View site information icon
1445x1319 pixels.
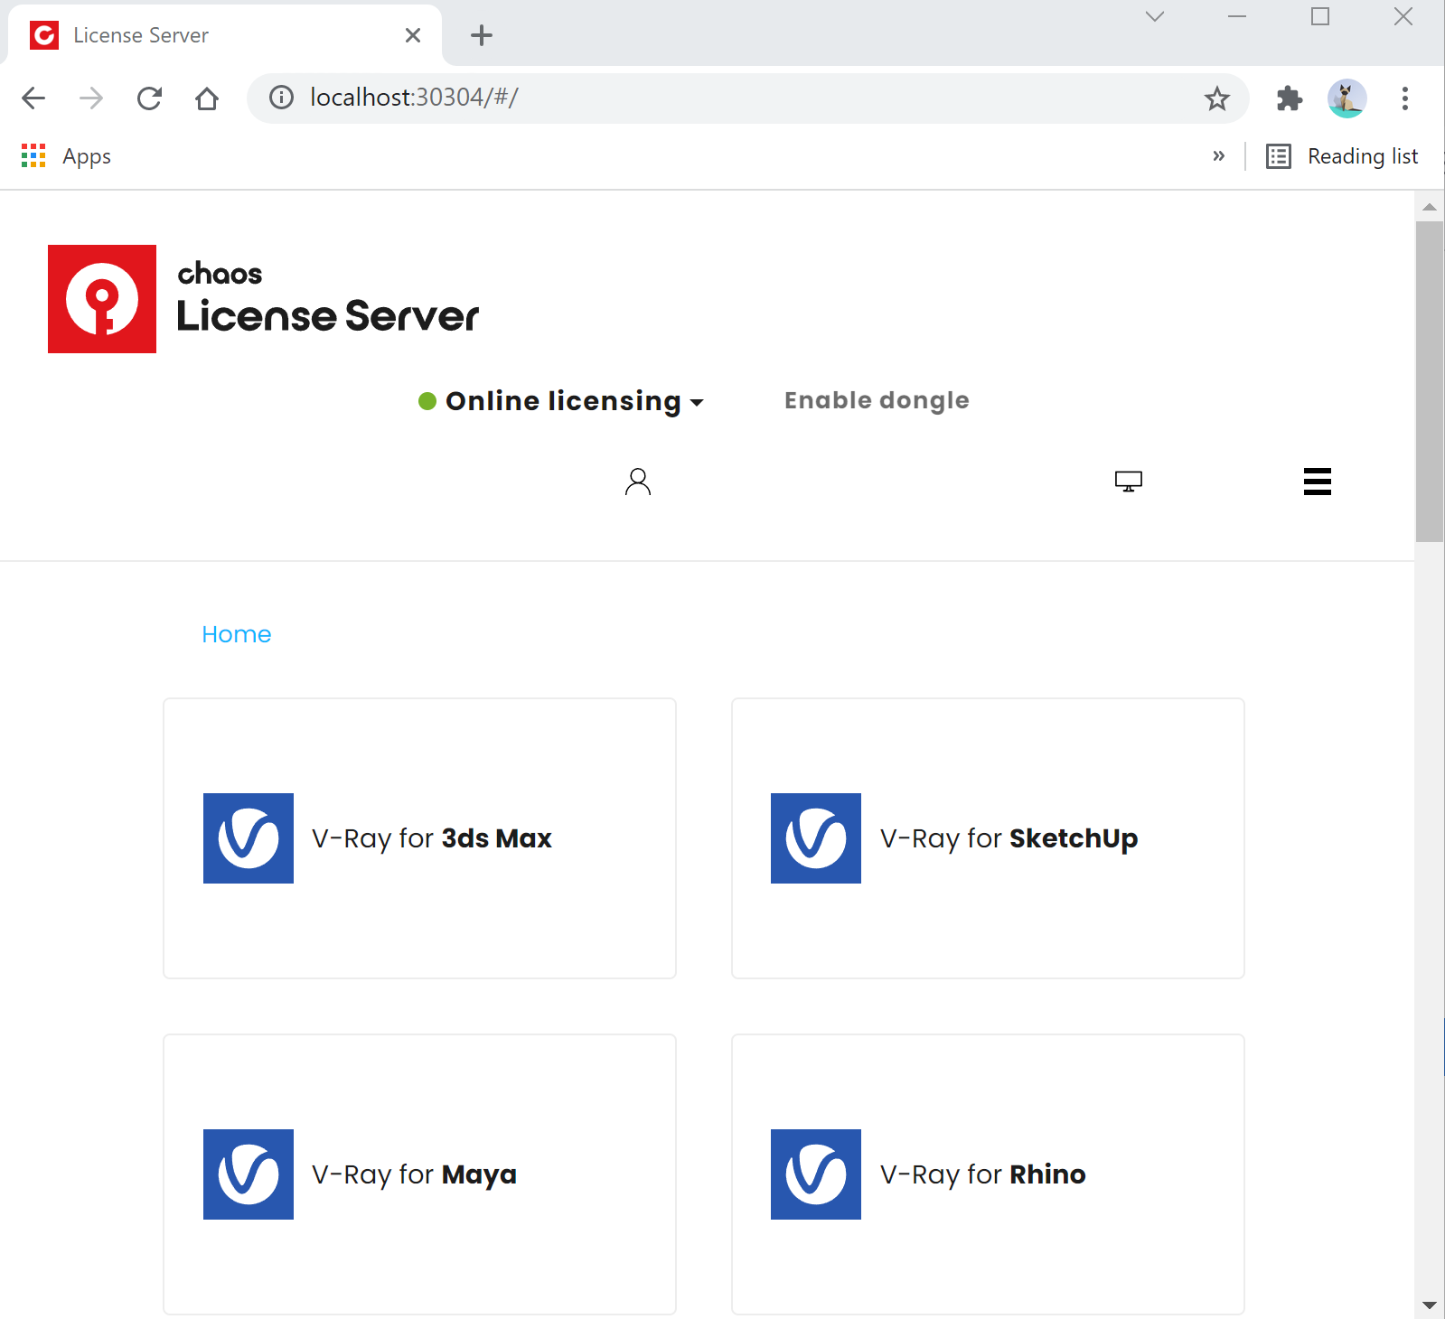click(x=282, y=98)
